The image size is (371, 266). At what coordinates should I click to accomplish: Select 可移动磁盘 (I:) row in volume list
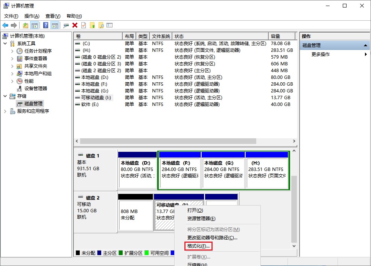coord(185,98)
